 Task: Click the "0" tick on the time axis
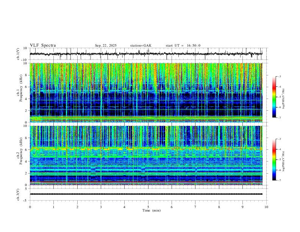tap(30, 207)
